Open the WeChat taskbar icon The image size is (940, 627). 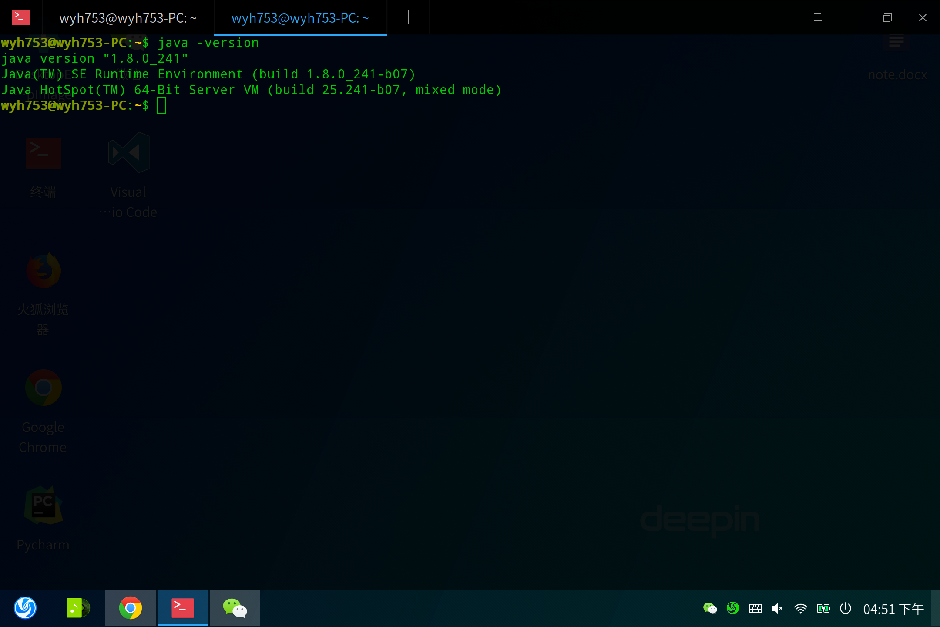[x=235, y=608]
